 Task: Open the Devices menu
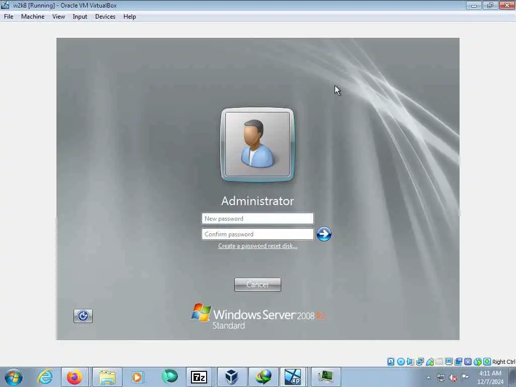tap(105, 17)
